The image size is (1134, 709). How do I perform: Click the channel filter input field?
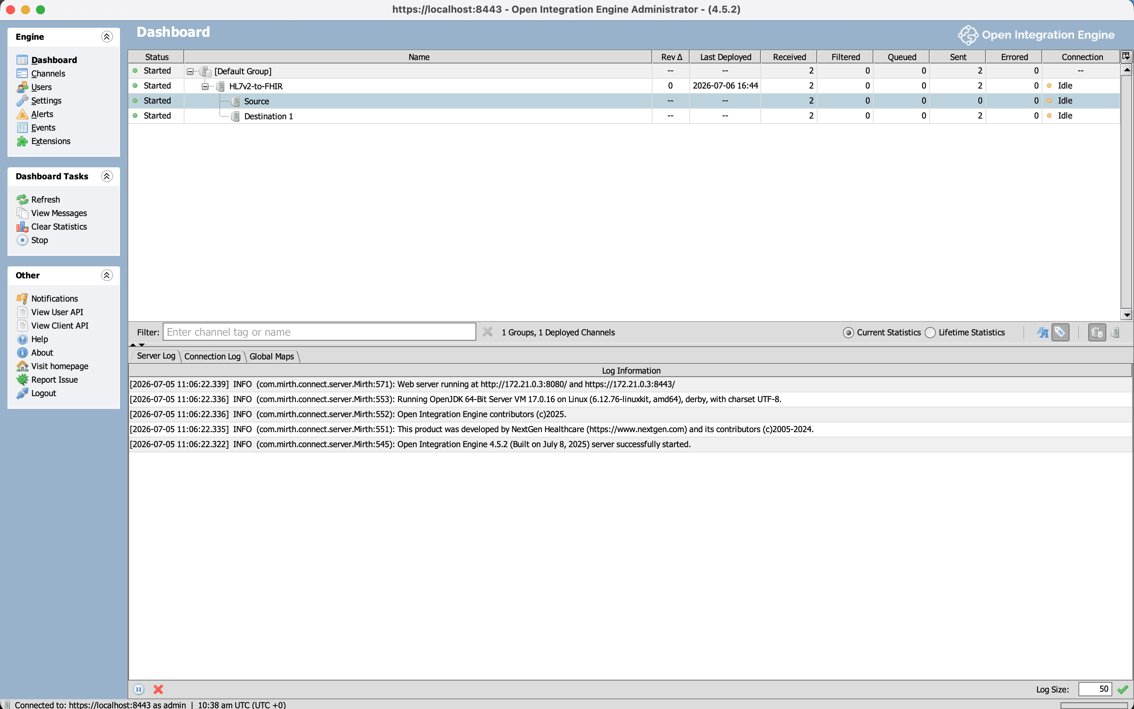click(319, 332)
